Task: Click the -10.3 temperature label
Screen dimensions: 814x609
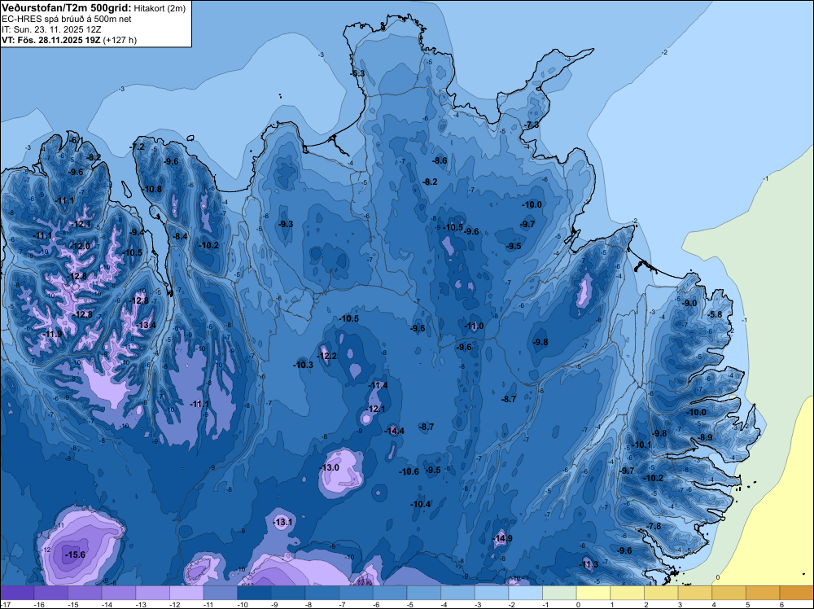Action: pyautogui.click(x=303, y=365)
